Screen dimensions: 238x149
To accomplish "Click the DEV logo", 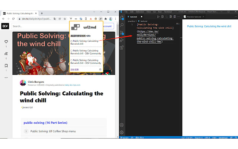I will coord(5,26).
